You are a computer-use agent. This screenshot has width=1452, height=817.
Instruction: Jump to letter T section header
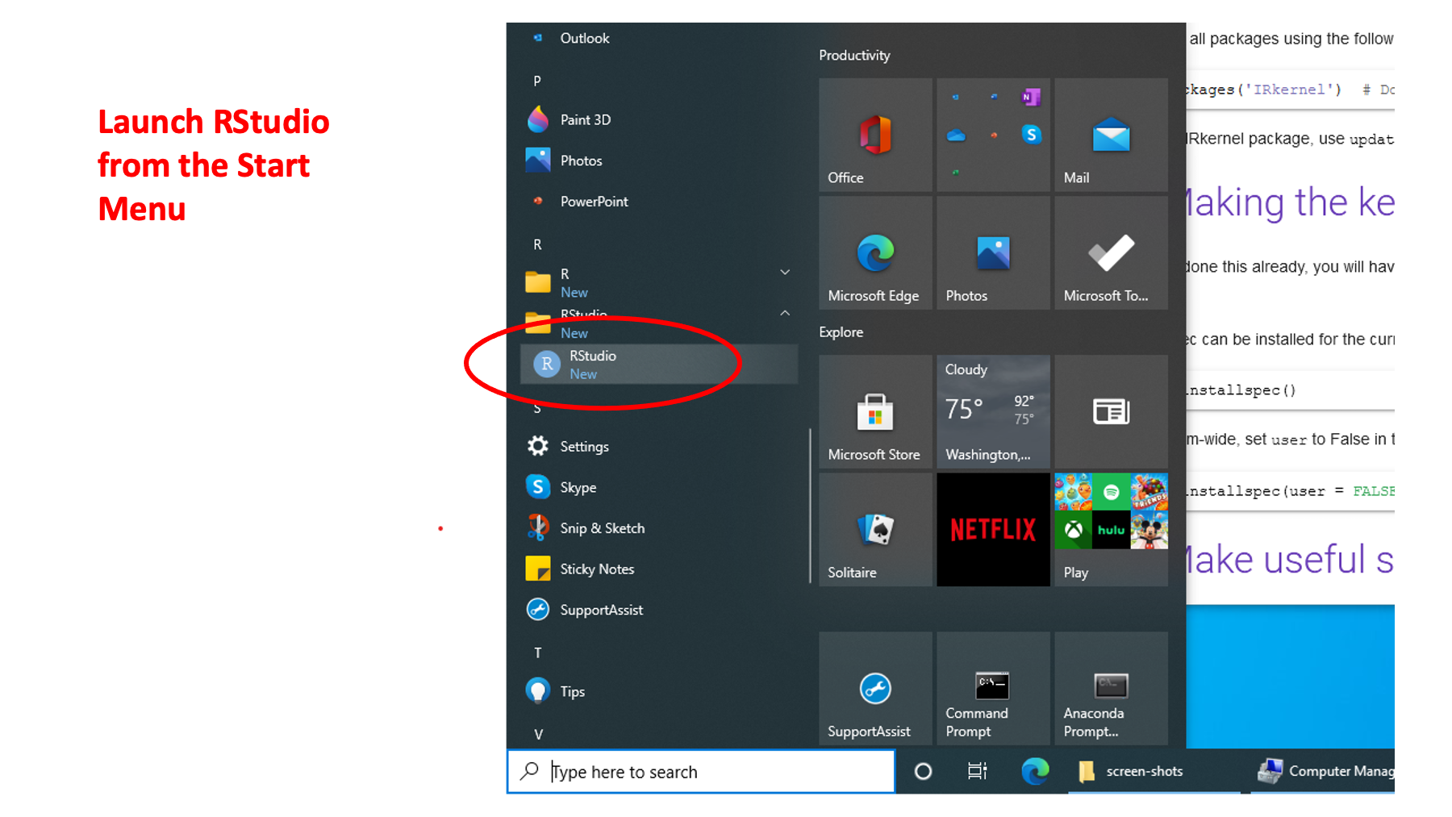click(537, 652)
